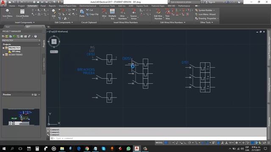Select the Multiple Bus tool

point(112,14)
